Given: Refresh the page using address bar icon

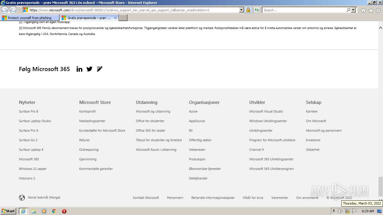Looking at the screenshot, I should tap(256, 10).
